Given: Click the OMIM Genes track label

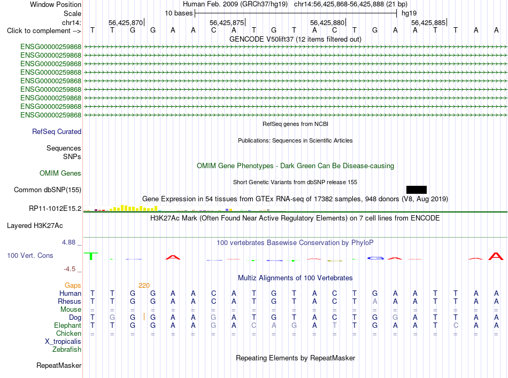Looking at the screenshot, I should point(60,174).
